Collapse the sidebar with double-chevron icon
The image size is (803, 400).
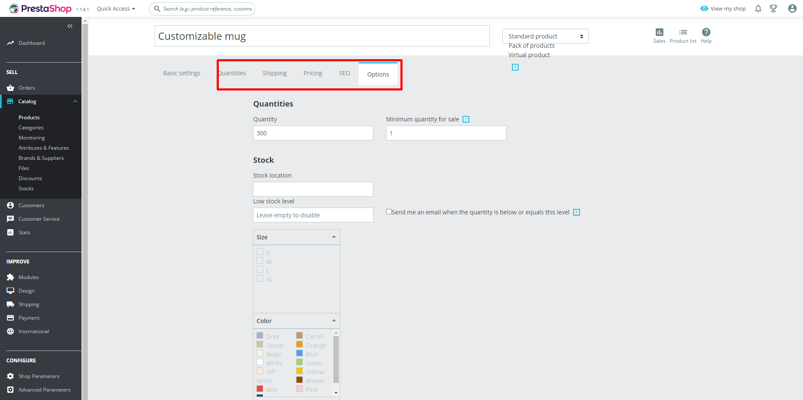[x=70, y=26]
